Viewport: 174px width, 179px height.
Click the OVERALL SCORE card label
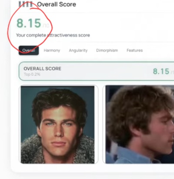42,68
